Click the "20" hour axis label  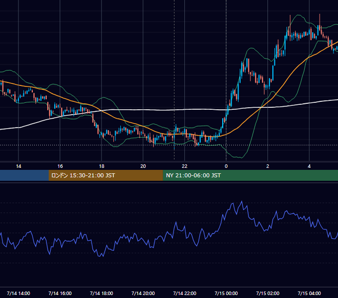(143, 166)
